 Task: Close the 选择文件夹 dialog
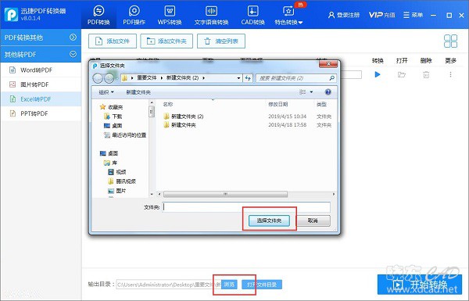[x=328, y=64]
